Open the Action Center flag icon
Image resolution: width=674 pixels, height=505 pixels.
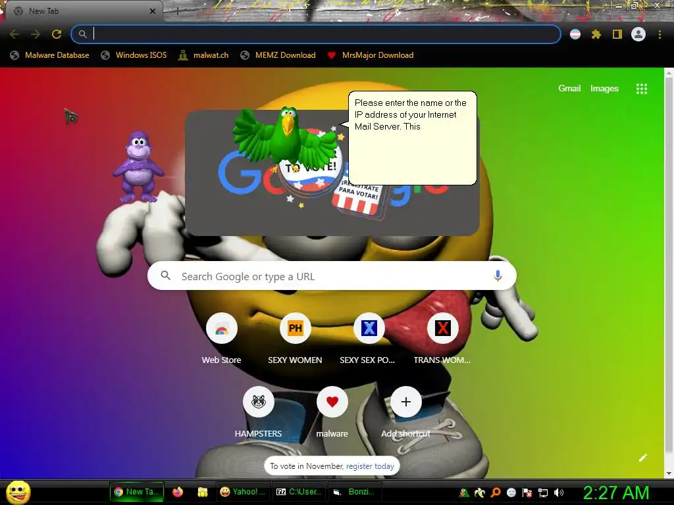[x=527, y=493]
